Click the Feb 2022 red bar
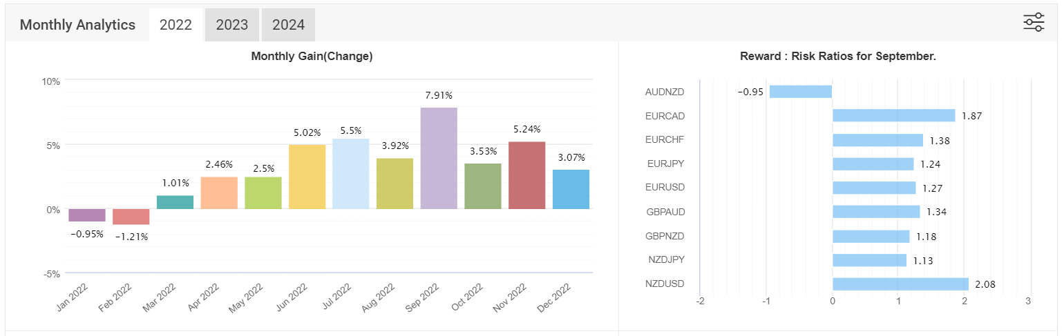Viewport: 1064px width, 336px height. coord(131,217)
